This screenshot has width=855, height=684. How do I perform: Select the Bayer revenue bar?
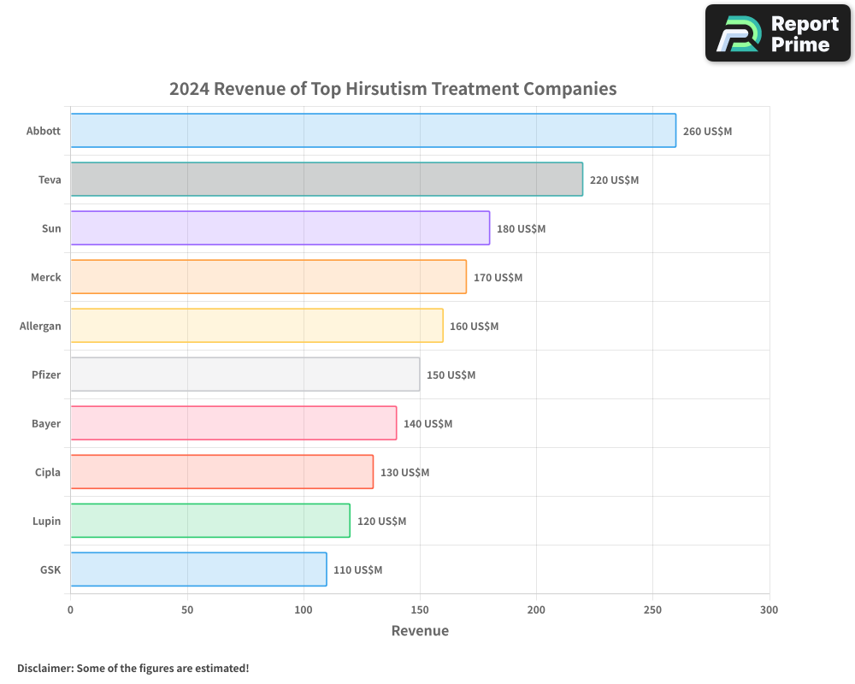pyautogui.click(x=233, y=423)
